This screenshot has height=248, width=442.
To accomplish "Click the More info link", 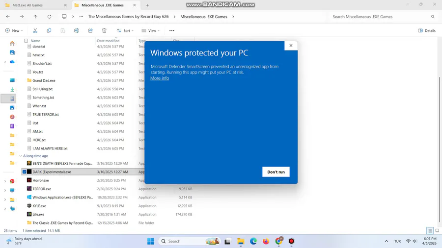I will click(x=160, y=78).
